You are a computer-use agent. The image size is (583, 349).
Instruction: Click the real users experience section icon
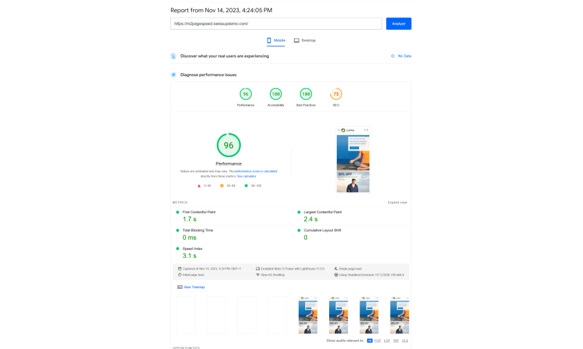pos(174,56)
